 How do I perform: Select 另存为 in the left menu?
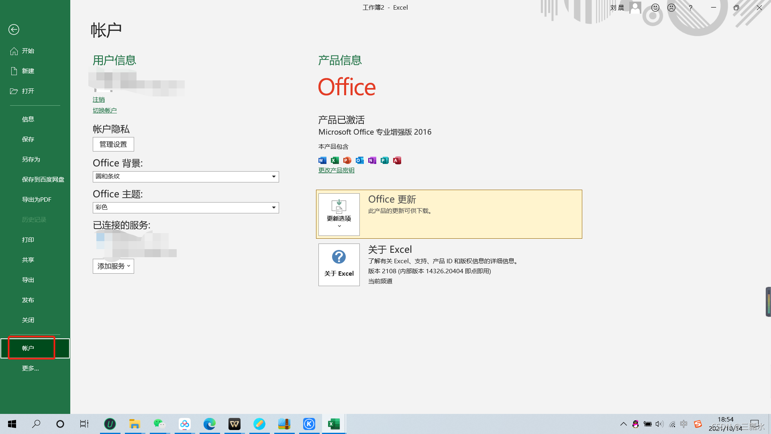(31, 160)
